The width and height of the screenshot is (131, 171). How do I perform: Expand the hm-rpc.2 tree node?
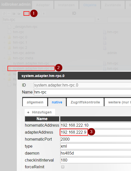point(4,48)
